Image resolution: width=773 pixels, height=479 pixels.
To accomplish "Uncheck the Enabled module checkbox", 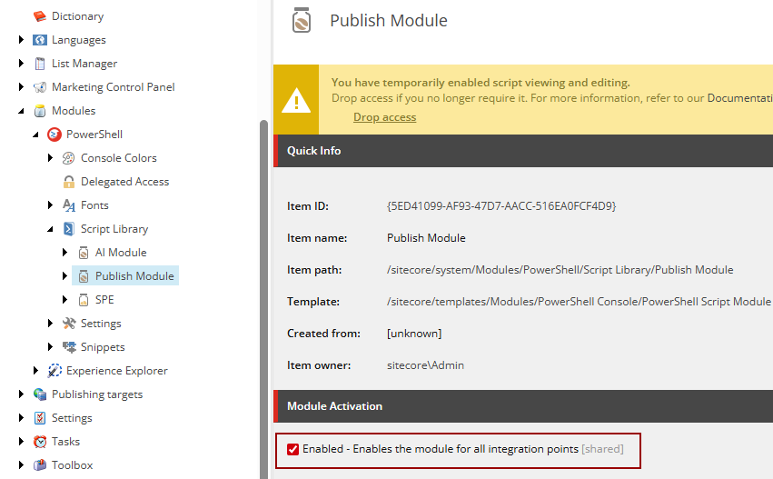I will [x=292, y=449].
